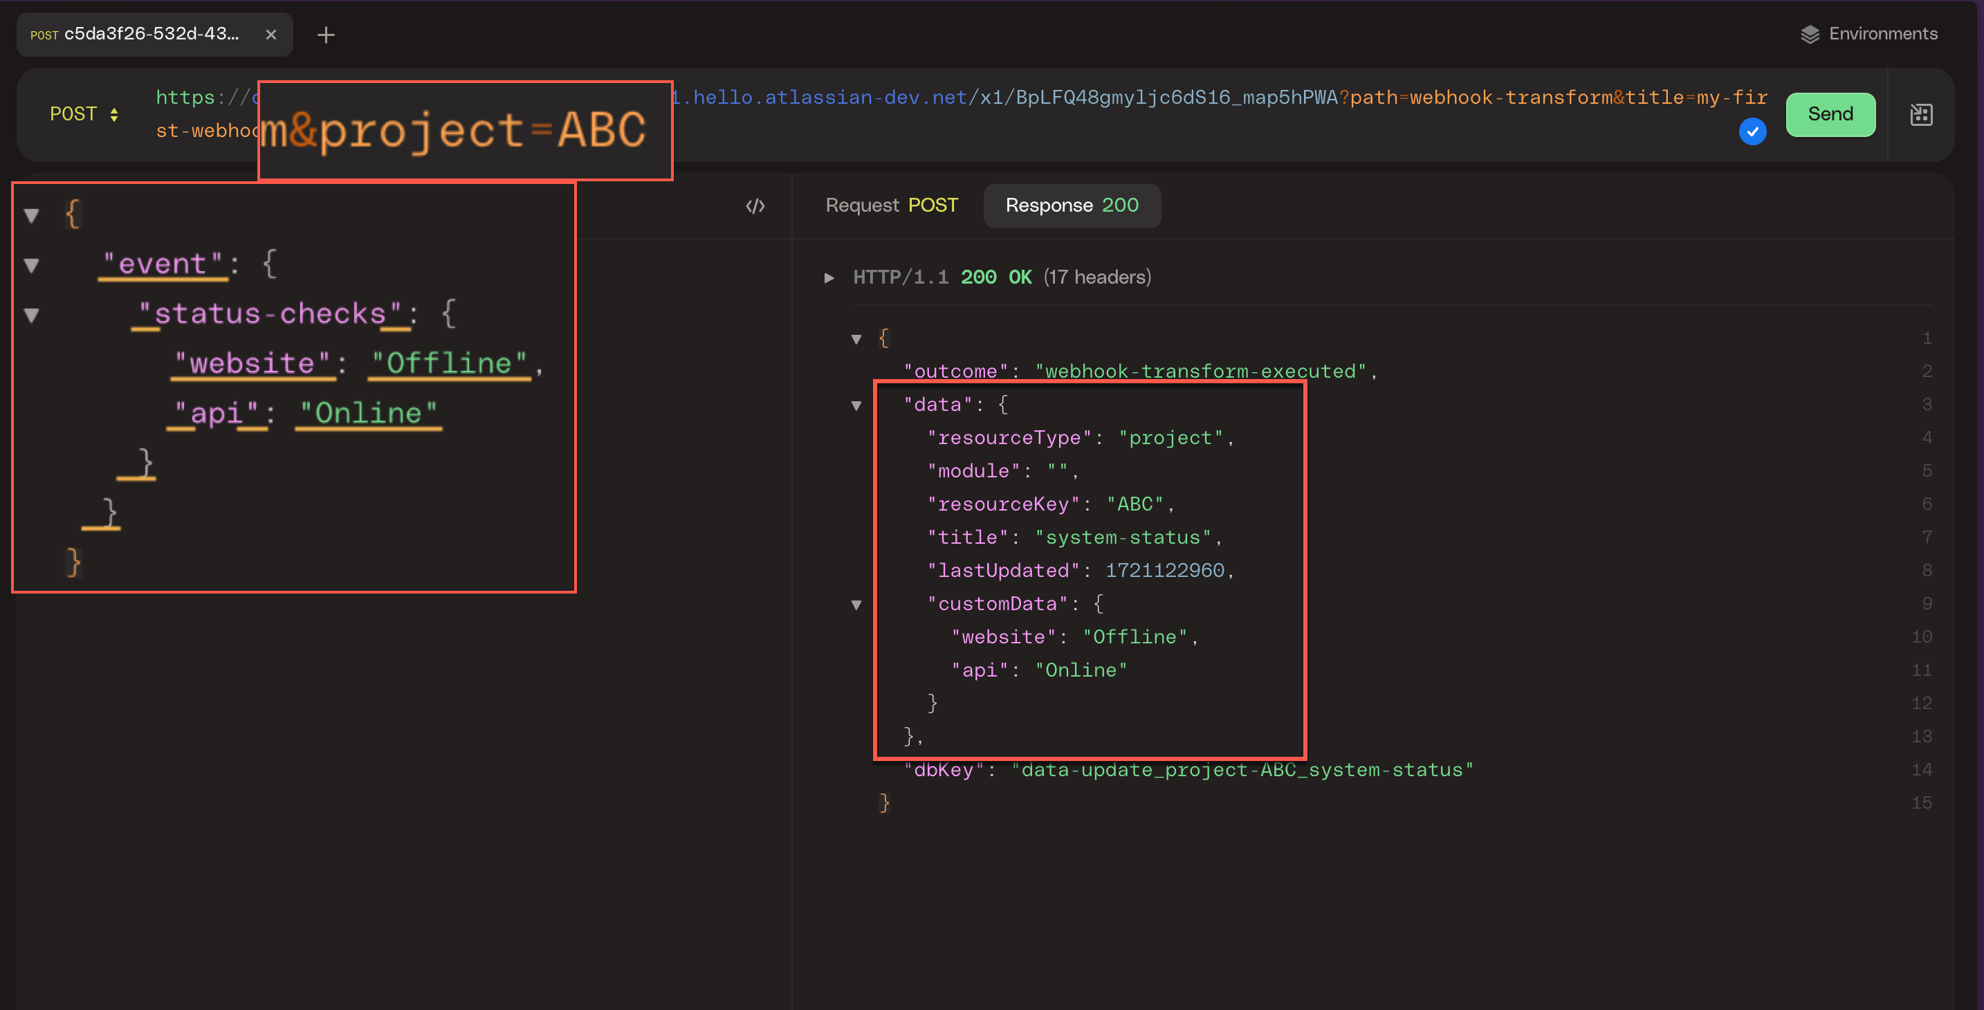The width and height of the screenshot is (1984, 1010).
Task: Click "Offline" value in request body
Action: point(449,363)
